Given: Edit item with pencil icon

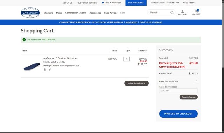Looking at the screenshot, I should click(x=50, y=70).
